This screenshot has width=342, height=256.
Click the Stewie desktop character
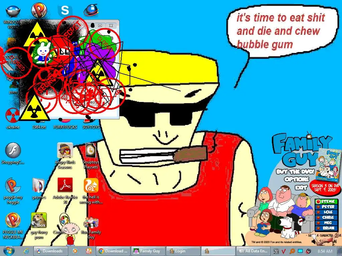[x=70, y=234]
